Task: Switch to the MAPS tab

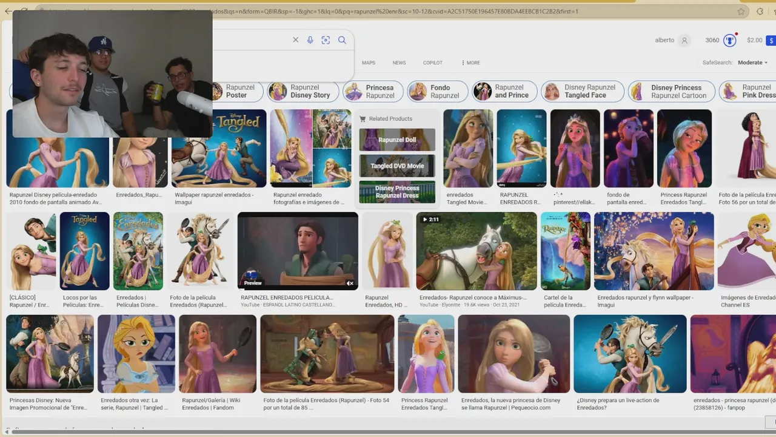Action: [369, 63]
